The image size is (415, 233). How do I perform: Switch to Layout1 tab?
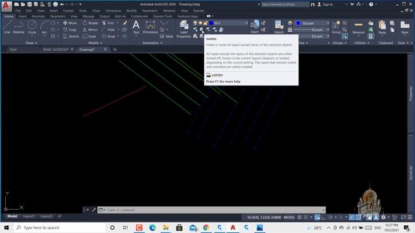point(29,216)
